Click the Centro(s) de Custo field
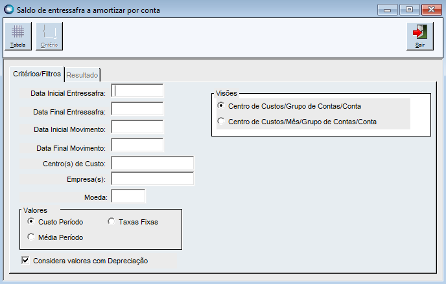The image size is (446, 284). click(x=152, y=163)
